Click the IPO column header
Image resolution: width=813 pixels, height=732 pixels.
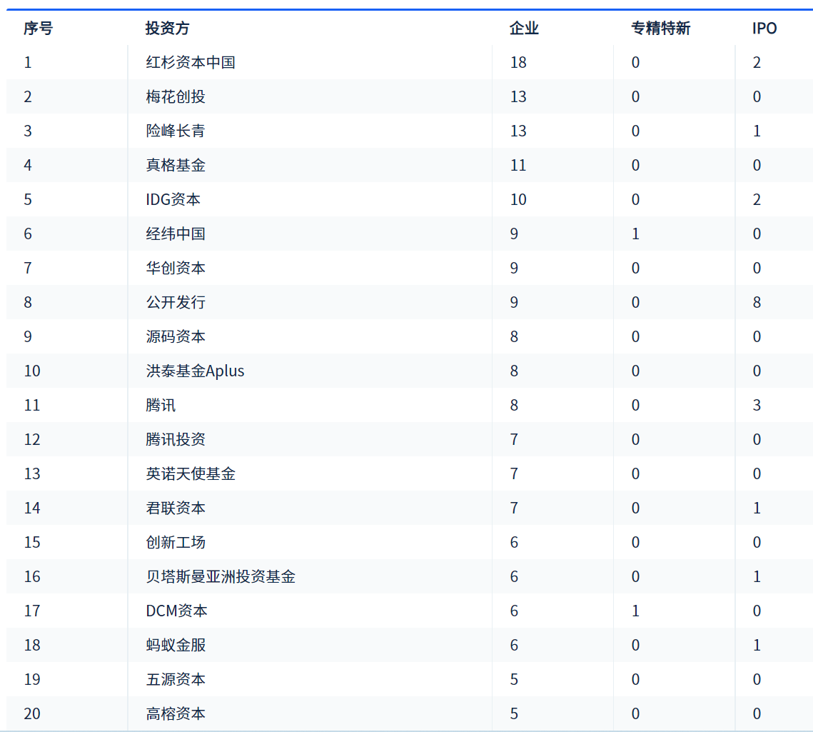point(764,28)
